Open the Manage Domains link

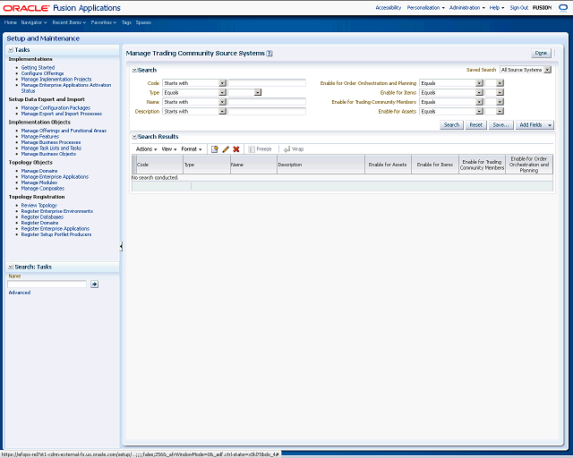click(38, 170)
